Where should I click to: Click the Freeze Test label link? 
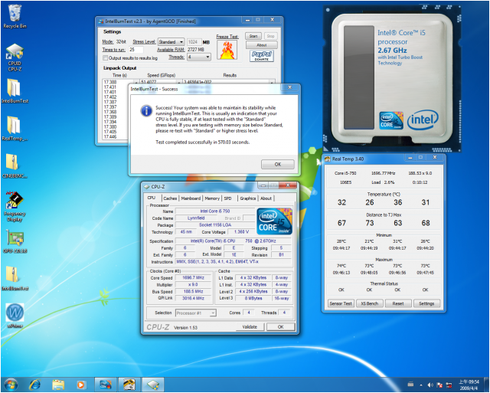tap(227, 37)
